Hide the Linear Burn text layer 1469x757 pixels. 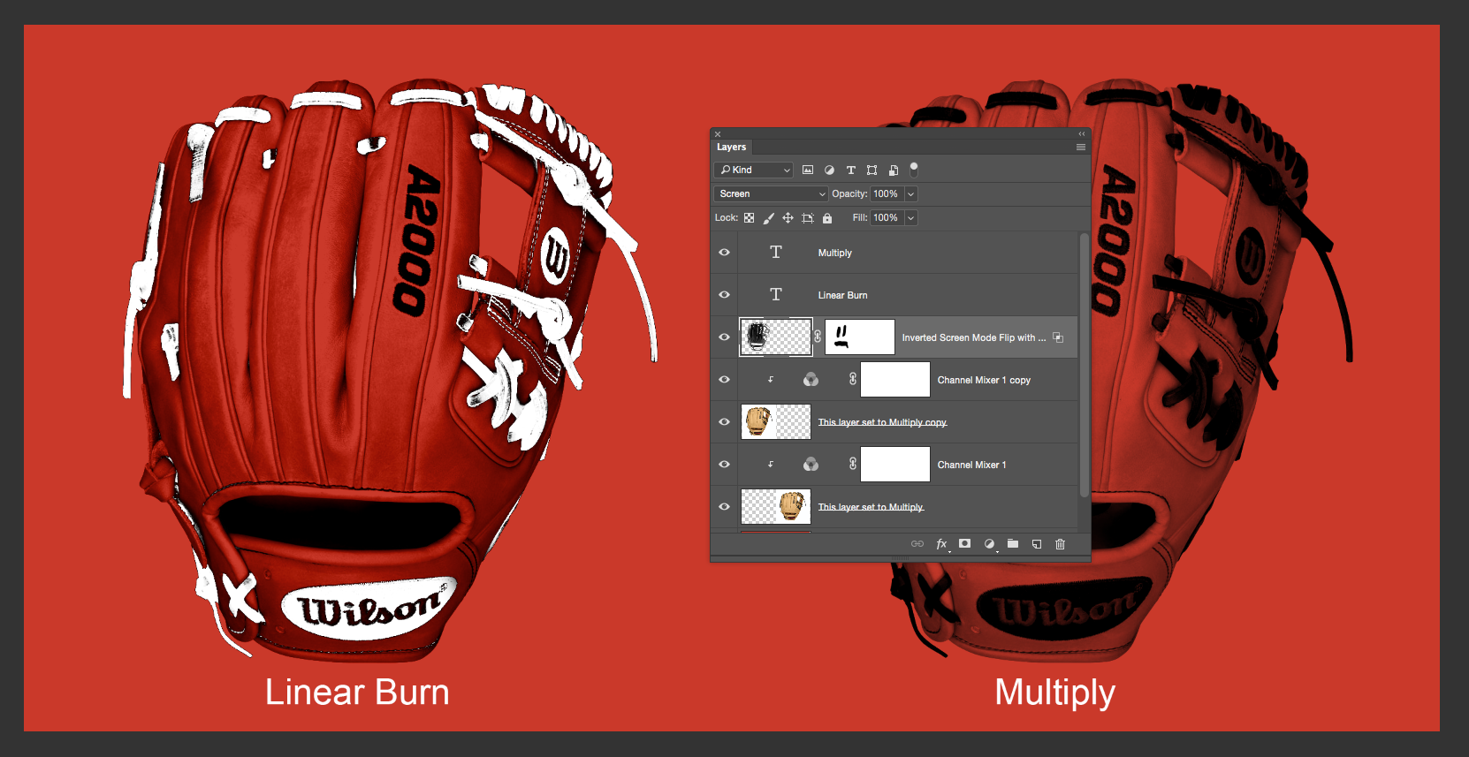[724, 295]
